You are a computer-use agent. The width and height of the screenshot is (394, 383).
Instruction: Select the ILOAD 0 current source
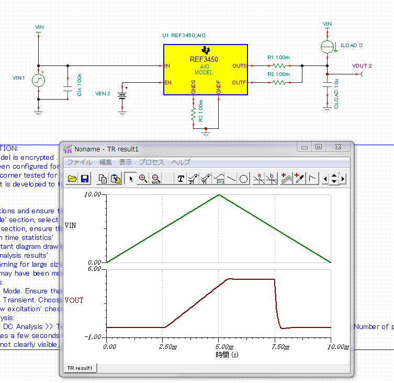pos(328,47)
